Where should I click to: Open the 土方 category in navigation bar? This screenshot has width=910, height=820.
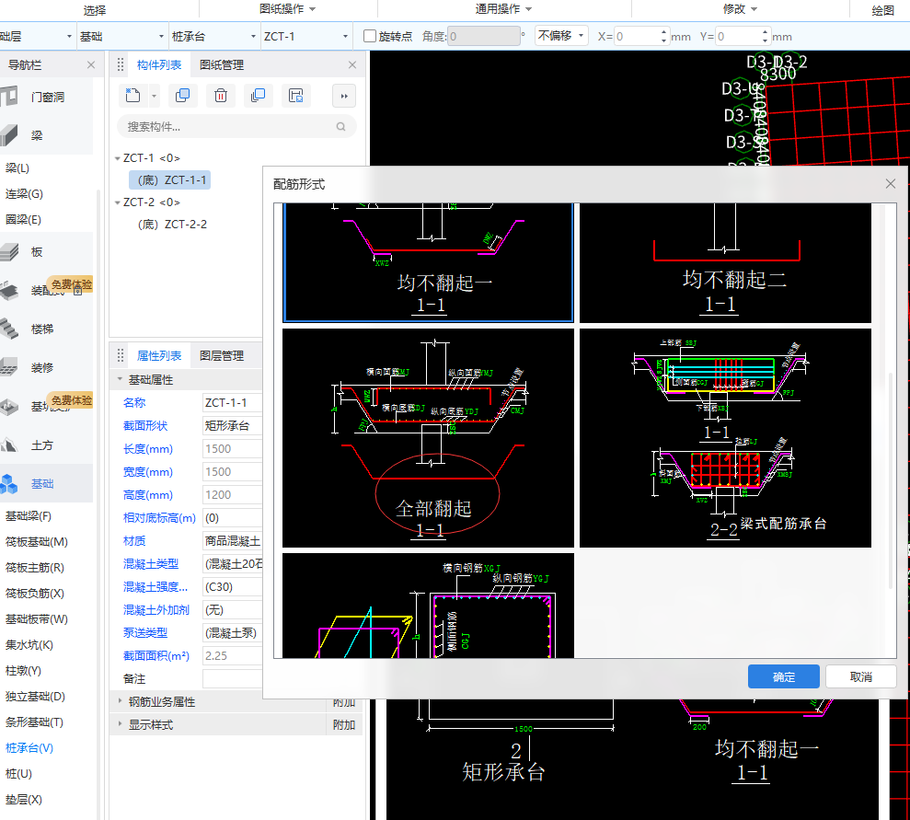click(x=46, y=445)
